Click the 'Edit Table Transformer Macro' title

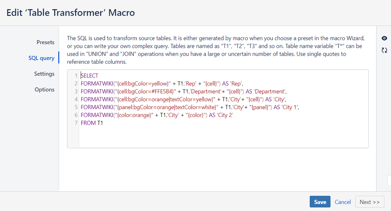[x=71, y=13]
